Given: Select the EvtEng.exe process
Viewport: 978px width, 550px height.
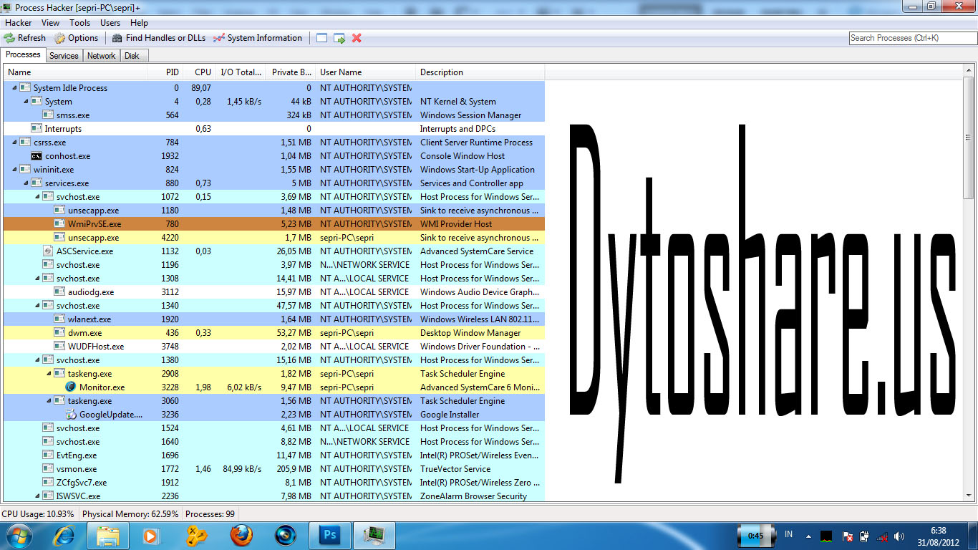Looking at the screenshot, I should coord(274,455).
